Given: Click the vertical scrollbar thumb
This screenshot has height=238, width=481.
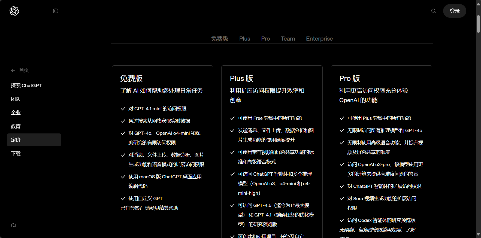Looking at the screenshot, I should (x=478, y=24).
